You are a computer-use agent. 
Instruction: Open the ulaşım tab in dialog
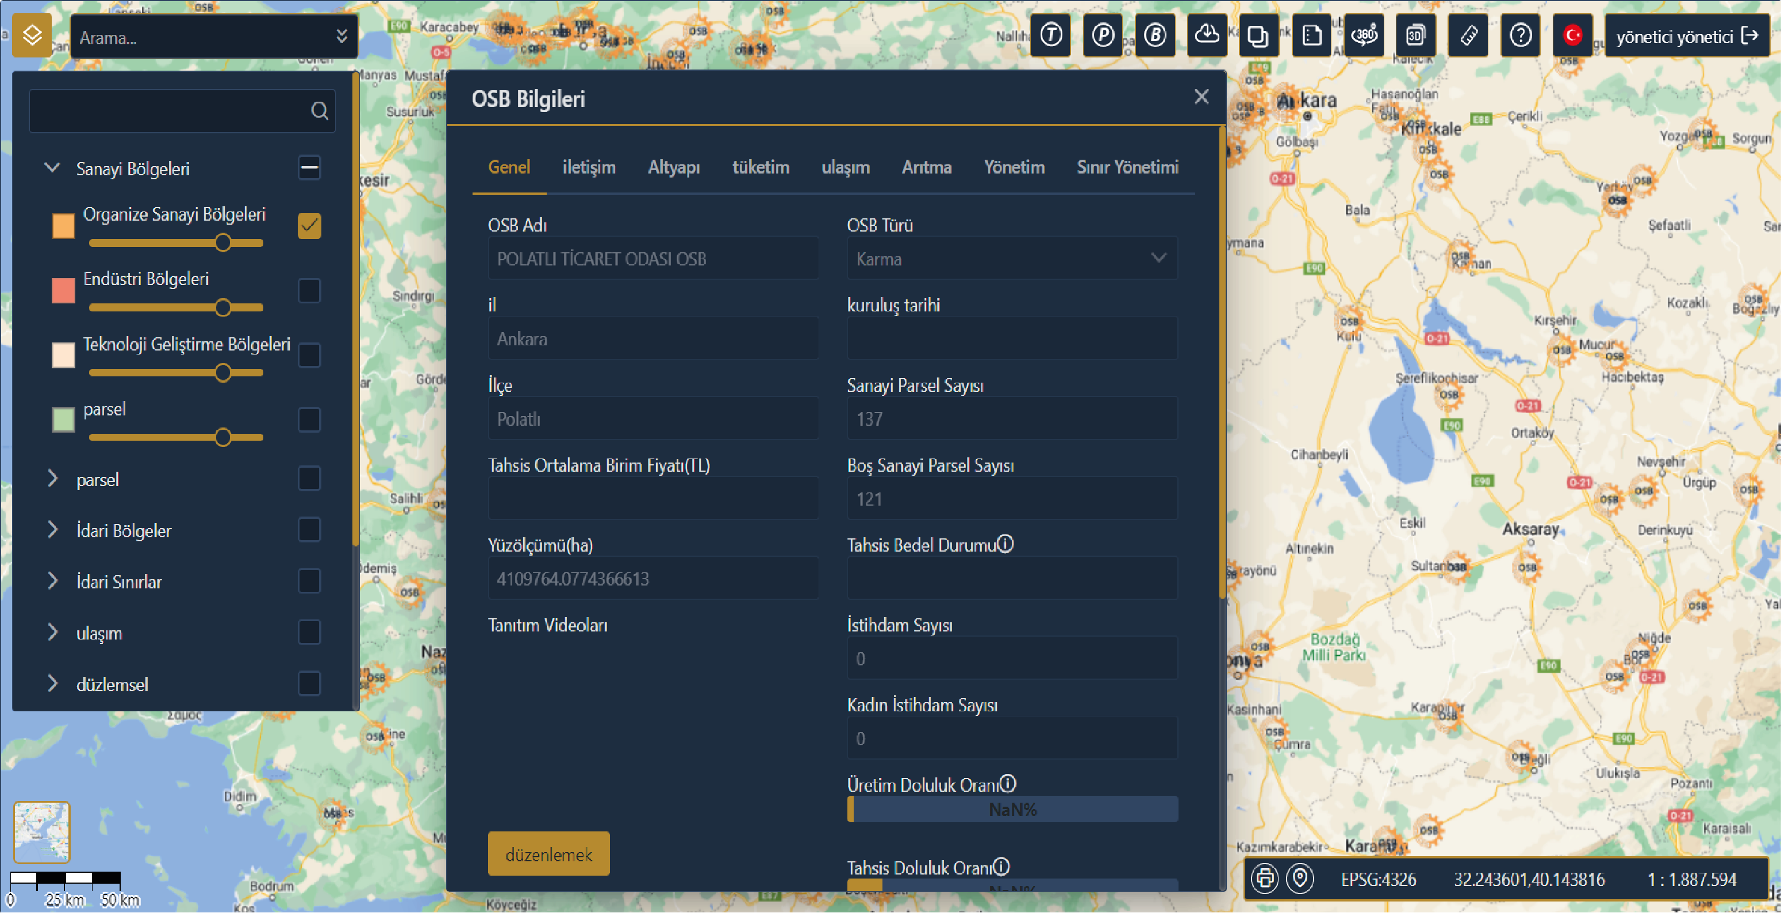click(x=846, y=167)
